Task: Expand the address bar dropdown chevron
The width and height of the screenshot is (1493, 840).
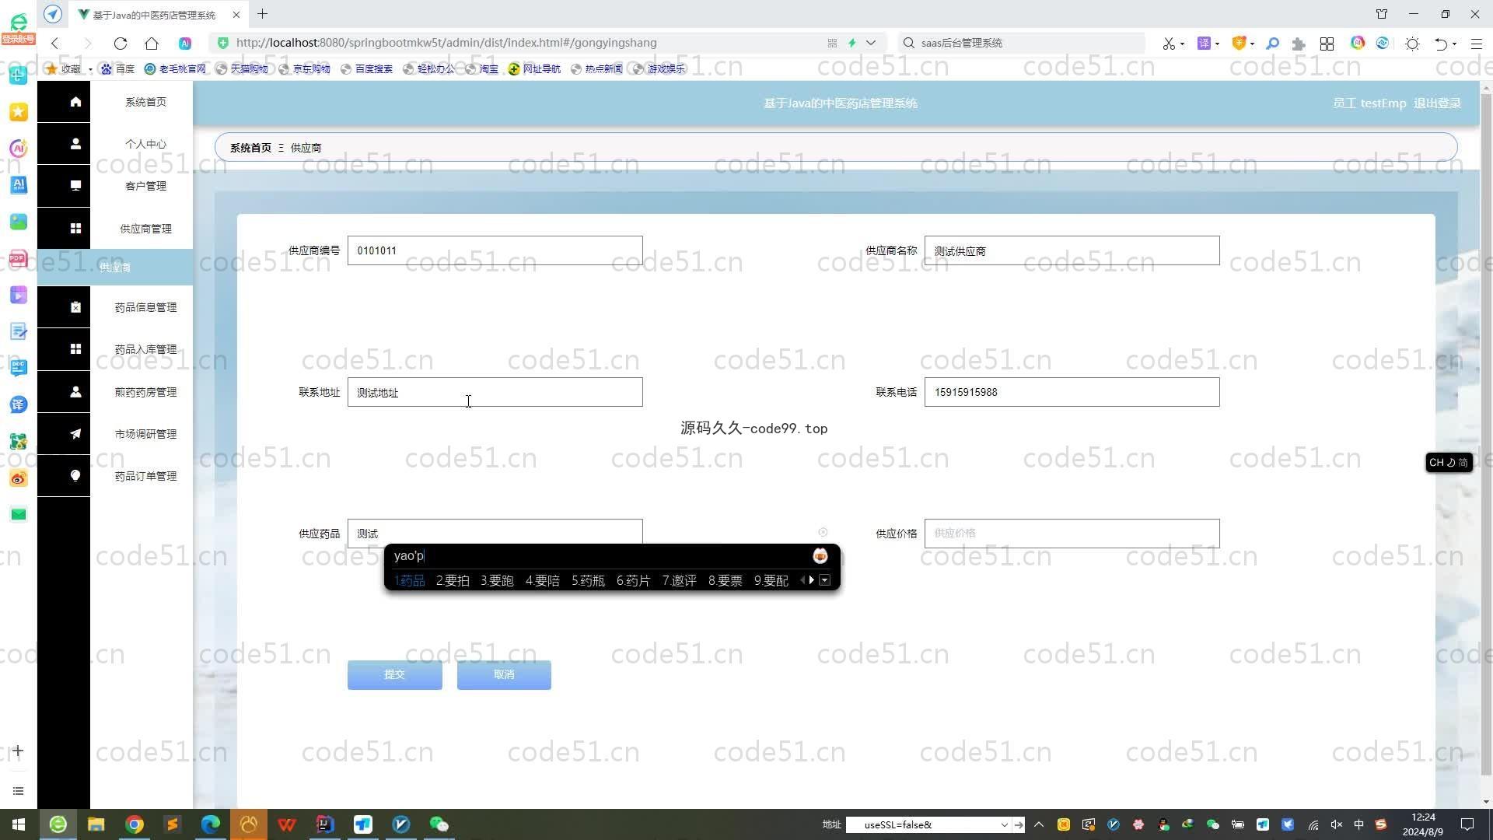Action: click(871, 43)
